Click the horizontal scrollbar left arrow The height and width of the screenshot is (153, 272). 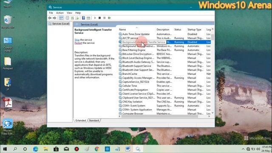click(x=120, y=116)
